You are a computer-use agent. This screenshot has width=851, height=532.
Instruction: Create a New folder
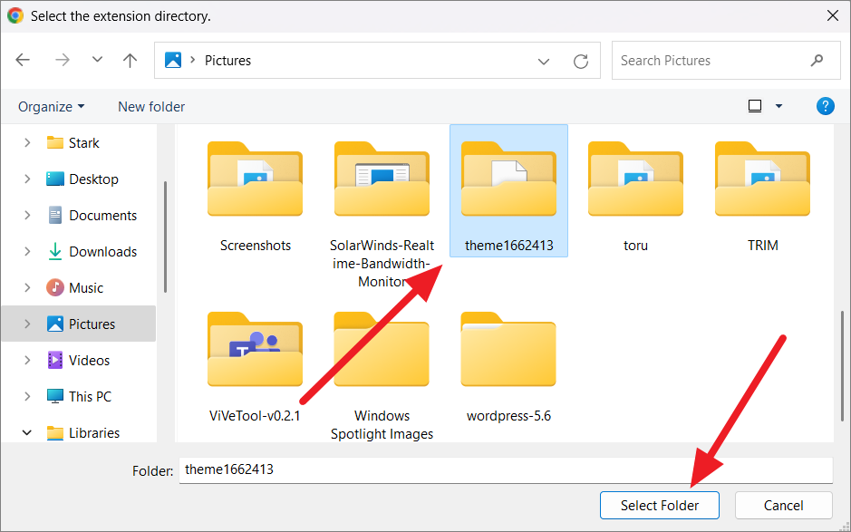click(x=151, y=106)
